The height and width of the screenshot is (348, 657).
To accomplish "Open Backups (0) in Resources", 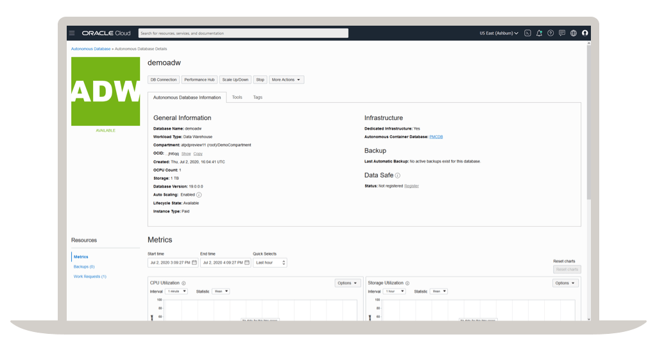I will [x=84, y=266].
